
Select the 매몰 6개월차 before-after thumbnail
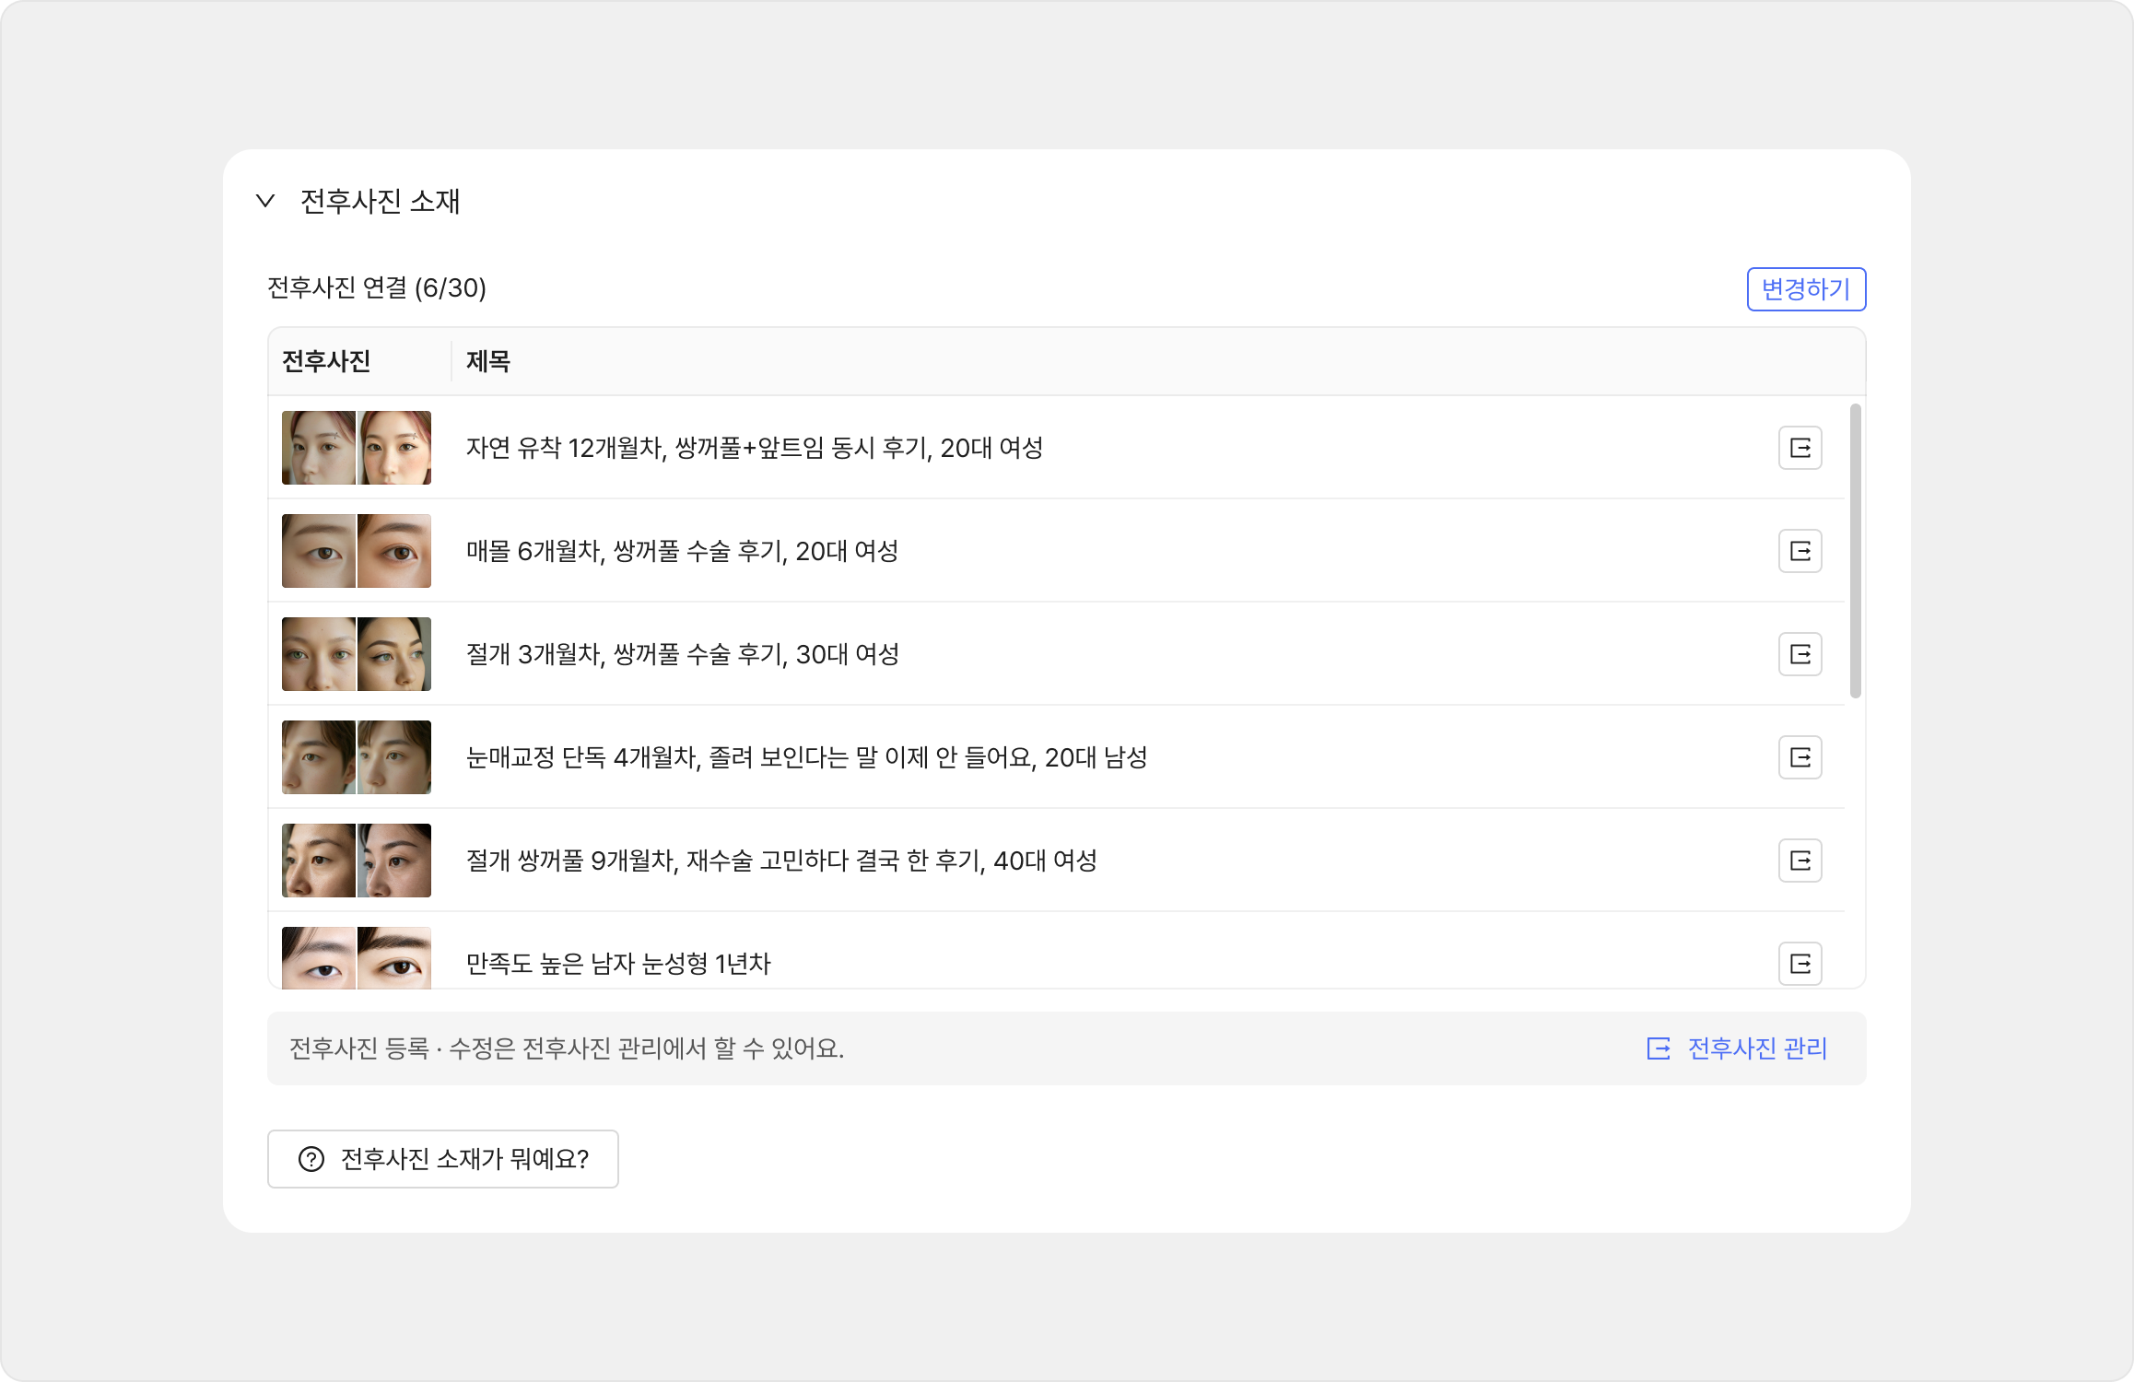(x=357, y=551)
